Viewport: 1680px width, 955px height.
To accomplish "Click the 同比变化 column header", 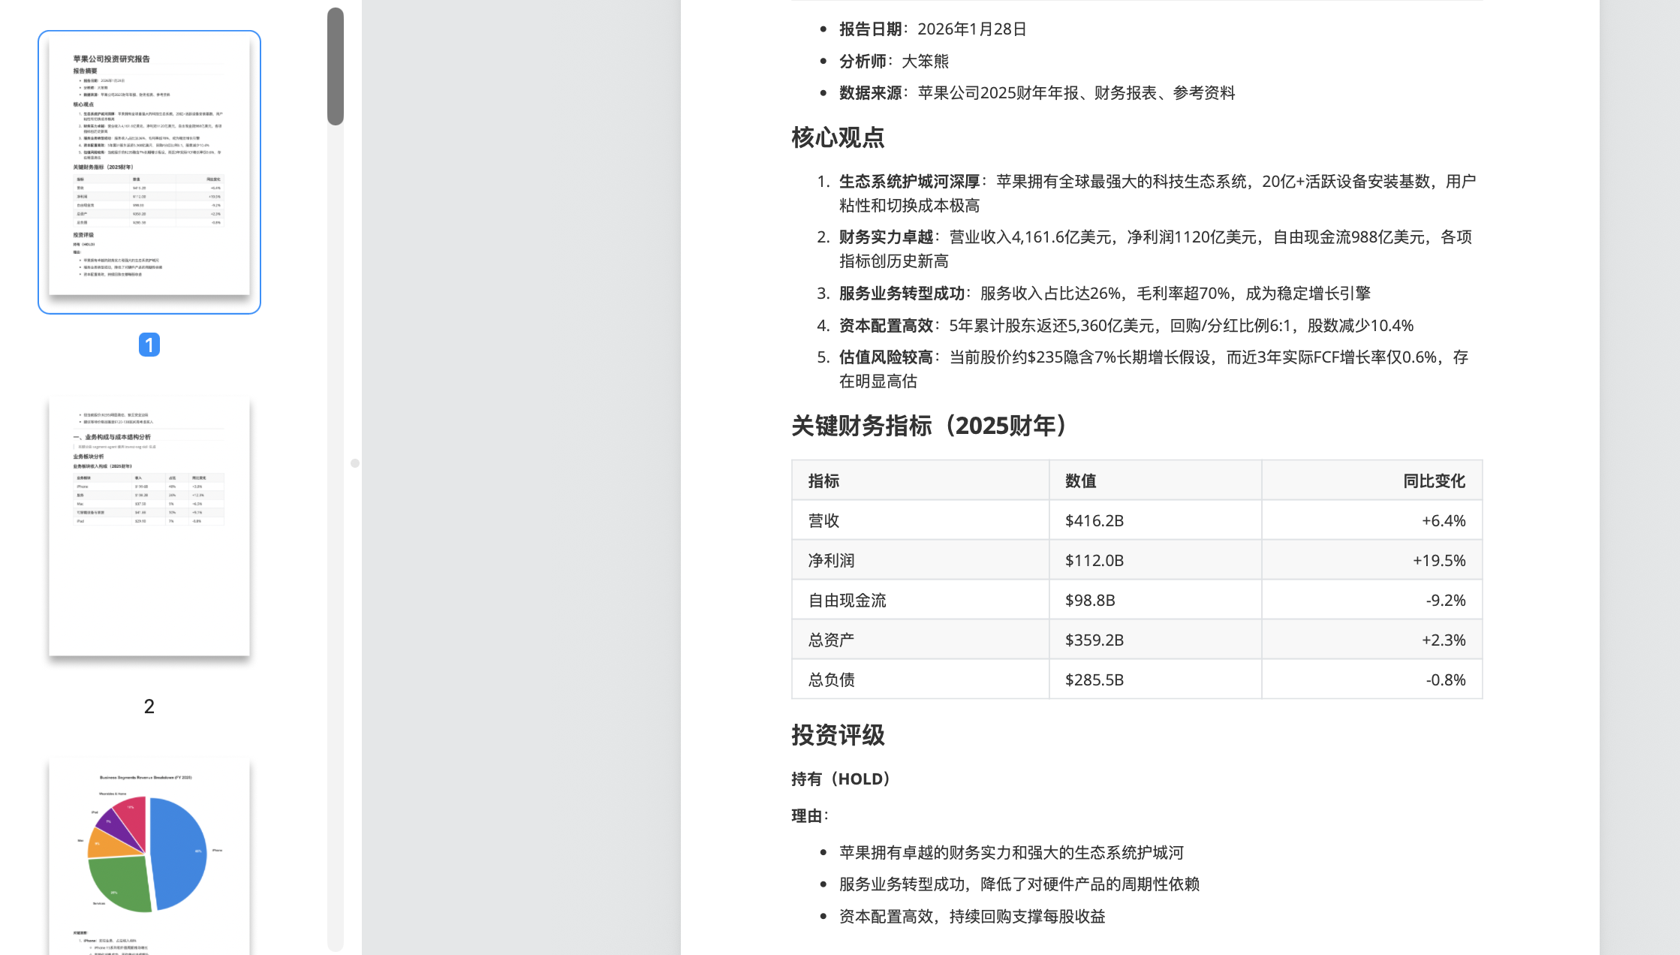I will [1434, 481].
